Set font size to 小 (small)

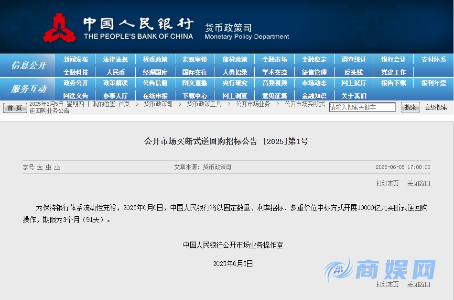coord(57,167)
